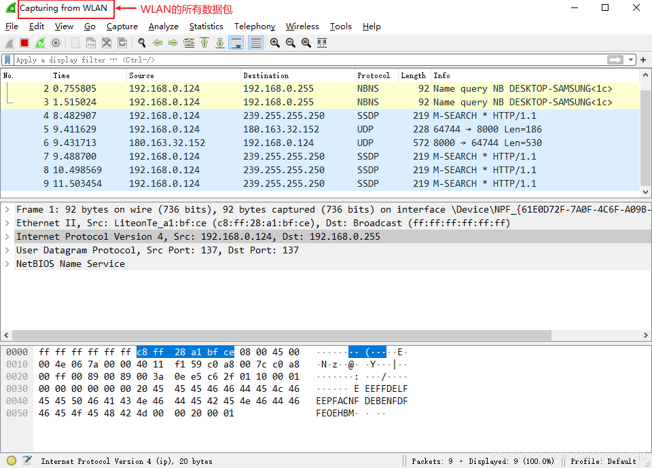Open capture options gear icon
This screenshot has width=652, height=468.
coord(55,43)
